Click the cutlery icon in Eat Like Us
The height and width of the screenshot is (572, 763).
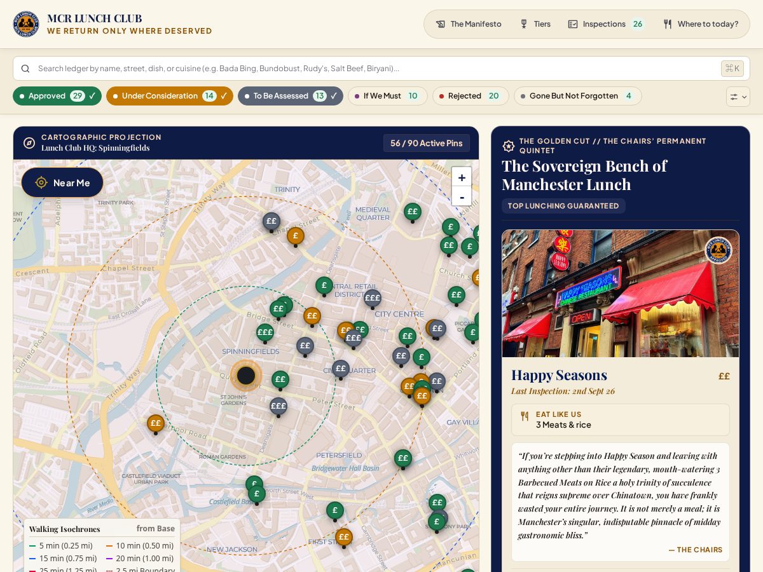coord(525,416)
